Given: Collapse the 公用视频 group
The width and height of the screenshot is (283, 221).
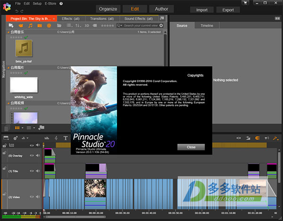Looking at the screenshot, I should [8, 103].
